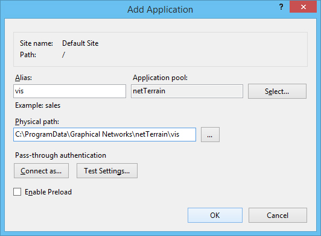Focus the Alias field containing vis
Image resolution: width=321 pixels, height=236 pixels.
coord(69,91)
